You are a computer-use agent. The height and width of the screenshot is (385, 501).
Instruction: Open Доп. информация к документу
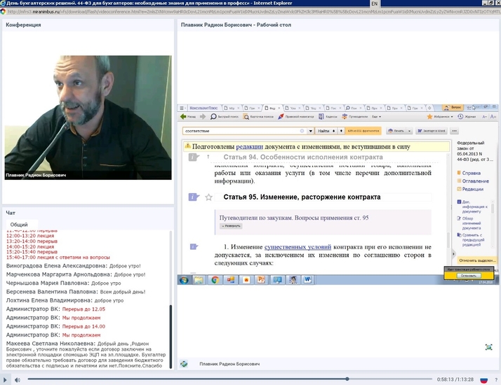[x=473, y=206]
